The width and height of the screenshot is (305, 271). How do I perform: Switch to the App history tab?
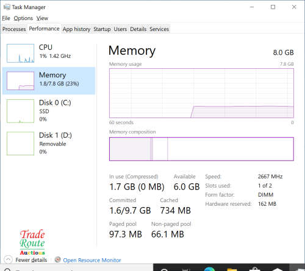76,29
